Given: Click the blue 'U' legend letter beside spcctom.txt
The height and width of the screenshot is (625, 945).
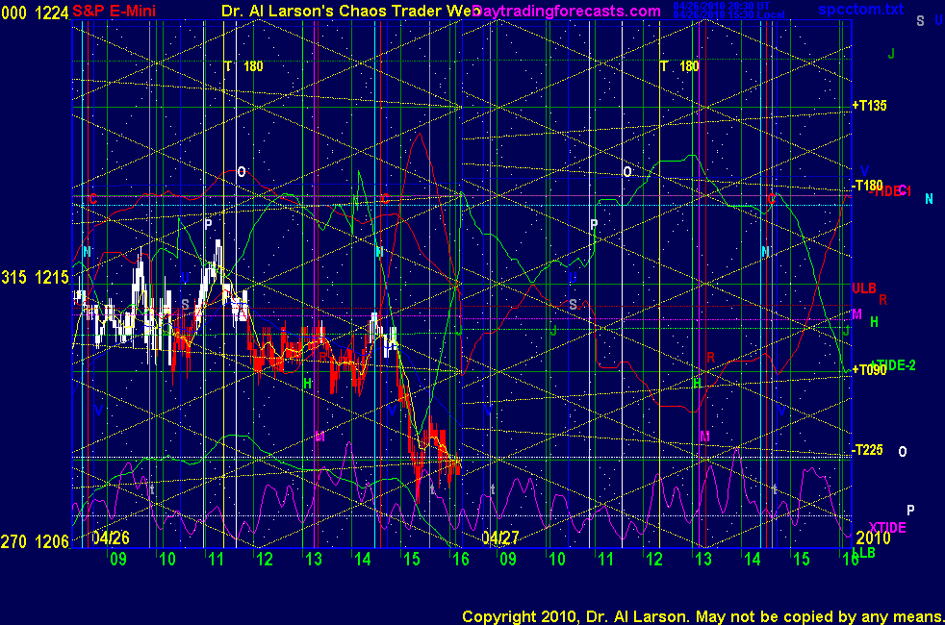Looking at the screenshot, I should (939, 20).
